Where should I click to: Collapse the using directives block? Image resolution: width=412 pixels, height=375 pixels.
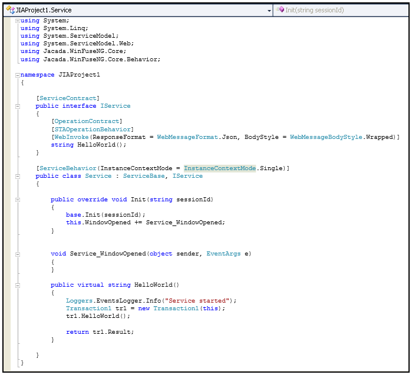click(18, 21)
